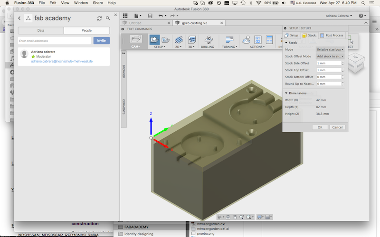Select the Turning tool icon
Viewport: 380px width, 237px height.
229,39
